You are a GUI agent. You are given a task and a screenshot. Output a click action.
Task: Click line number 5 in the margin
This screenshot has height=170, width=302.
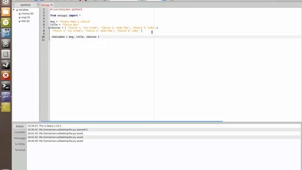pyautogui.click(x=44, y=22)
